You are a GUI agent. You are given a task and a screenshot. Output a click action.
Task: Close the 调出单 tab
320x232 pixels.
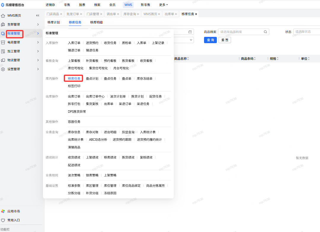coord(118,14)
